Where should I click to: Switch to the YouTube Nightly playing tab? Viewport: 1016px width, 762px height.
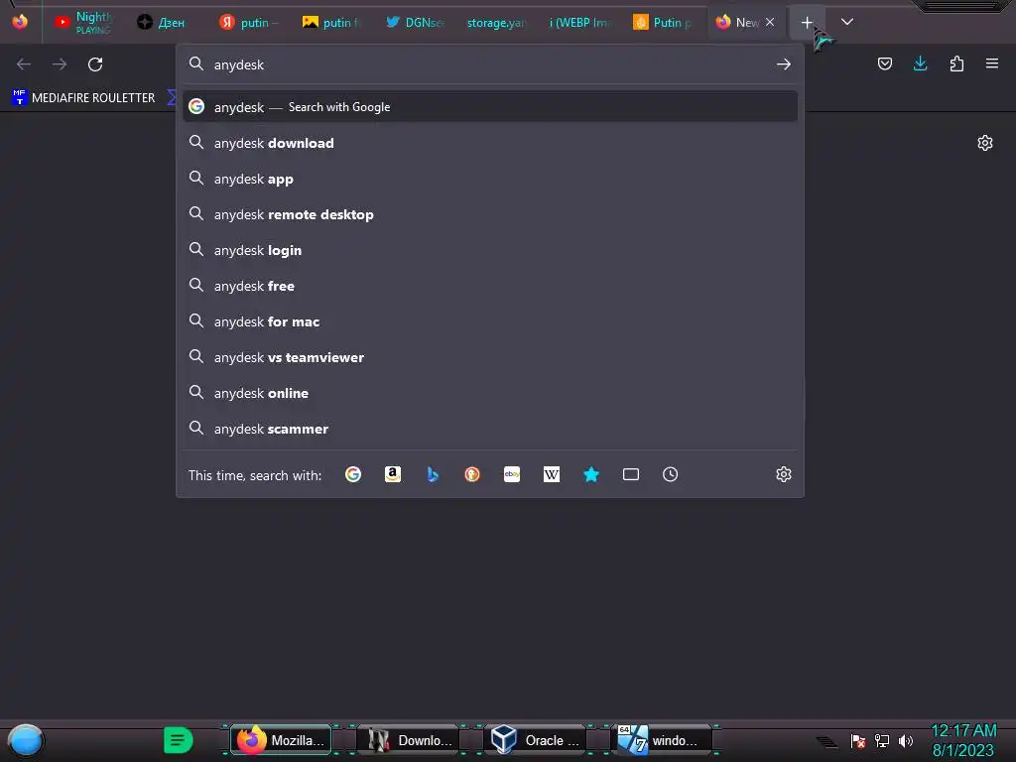[x=84, y=22]
